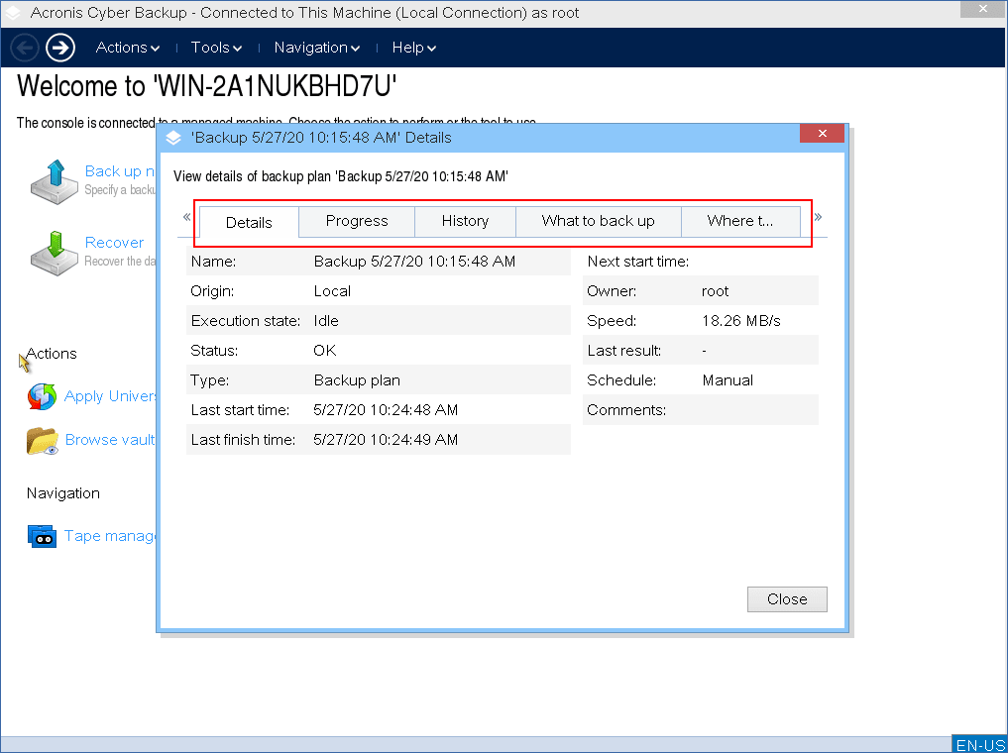Close the Details dialog with red X
Image resolution: width=1008 pixels, height=753 pixels.
pos(823,134)
